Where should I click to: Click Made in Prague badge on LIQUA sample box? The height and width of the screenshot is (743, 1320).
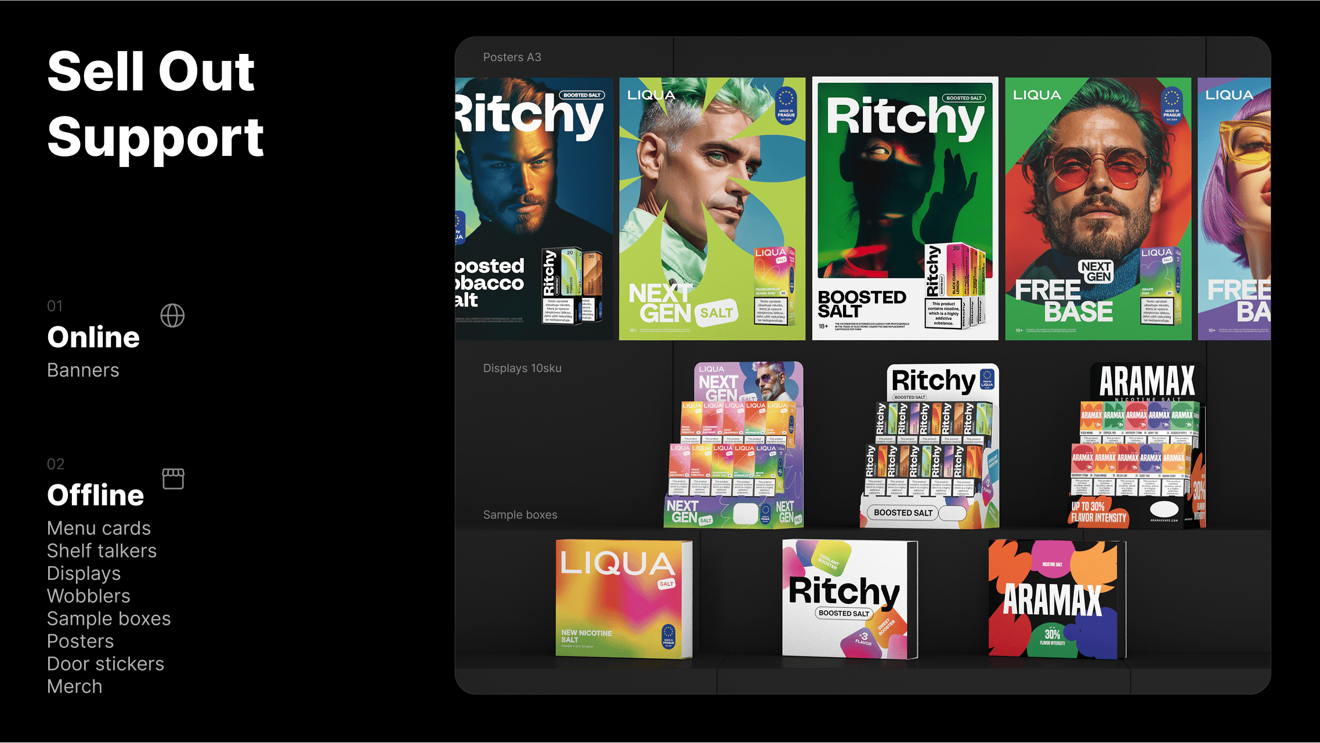click(668, 636)
